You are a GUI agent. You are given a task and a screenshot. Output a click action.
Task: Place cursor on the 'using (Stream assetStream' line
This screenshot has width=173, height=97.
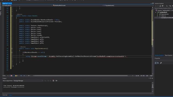click(76, 56)
